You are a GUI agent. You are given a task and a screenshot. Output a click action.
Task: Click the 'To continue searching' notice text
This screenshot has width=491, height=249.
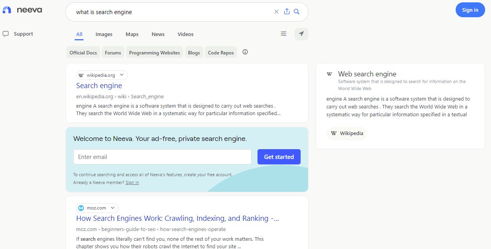pos(153,175)
